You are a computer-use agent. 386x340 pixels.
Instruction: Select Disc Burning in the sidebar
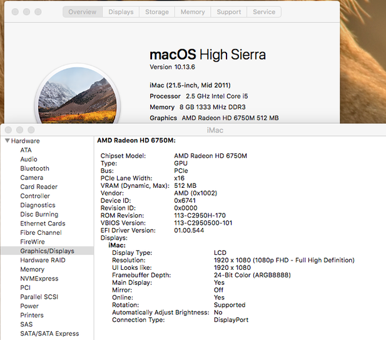point(39,214)
